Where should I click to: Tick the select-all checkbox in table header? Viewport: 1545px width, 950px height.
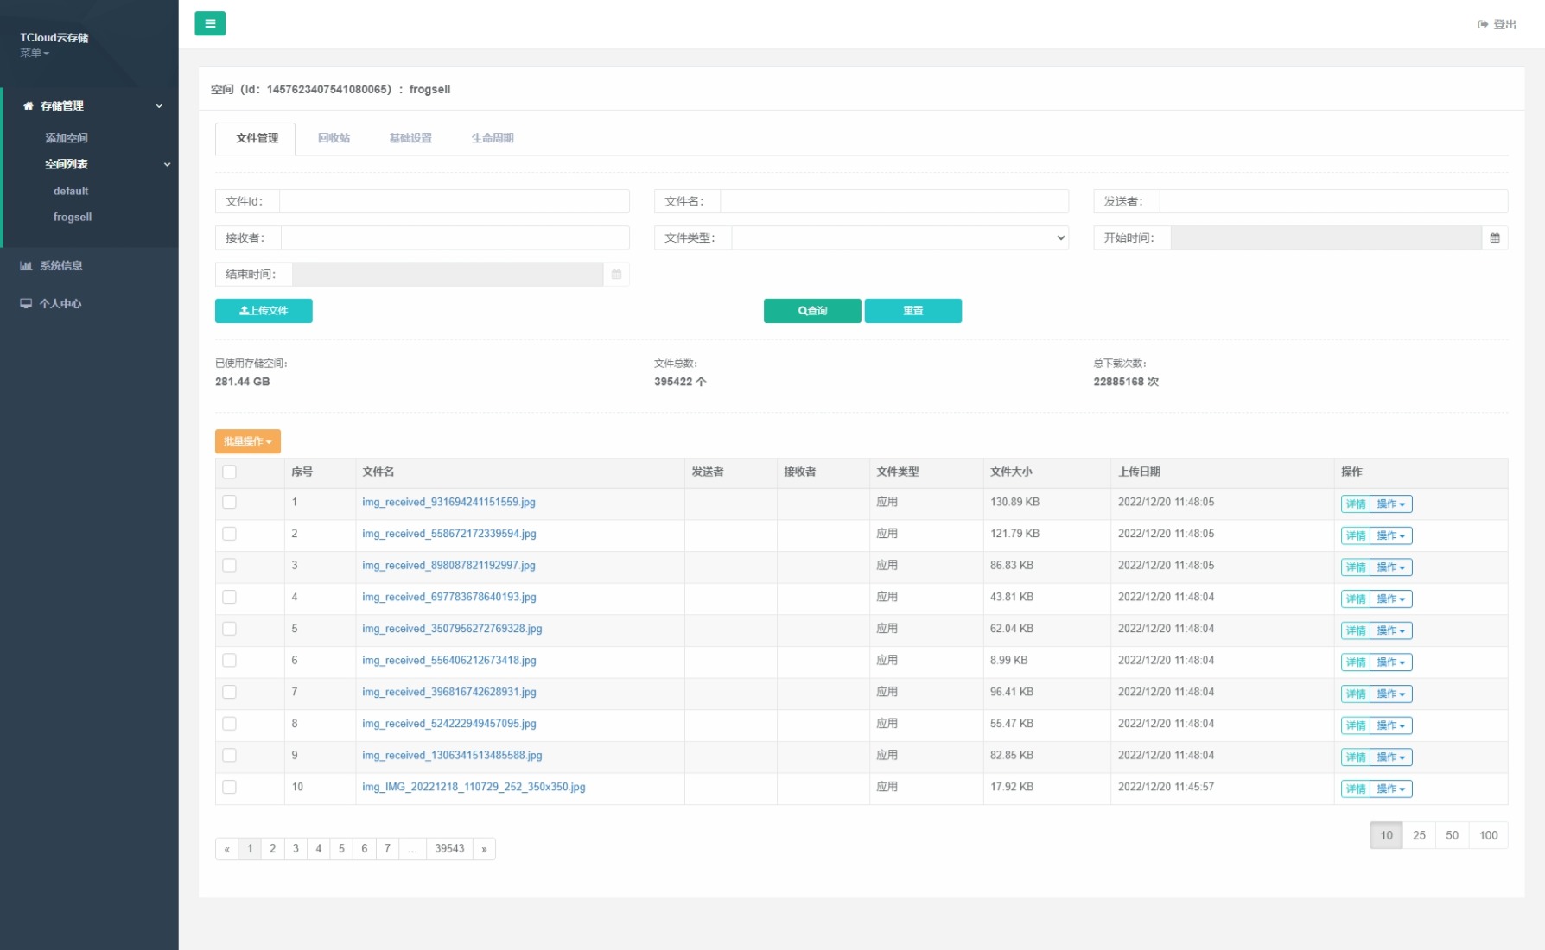pyautogui.click(x=229, y=472)
